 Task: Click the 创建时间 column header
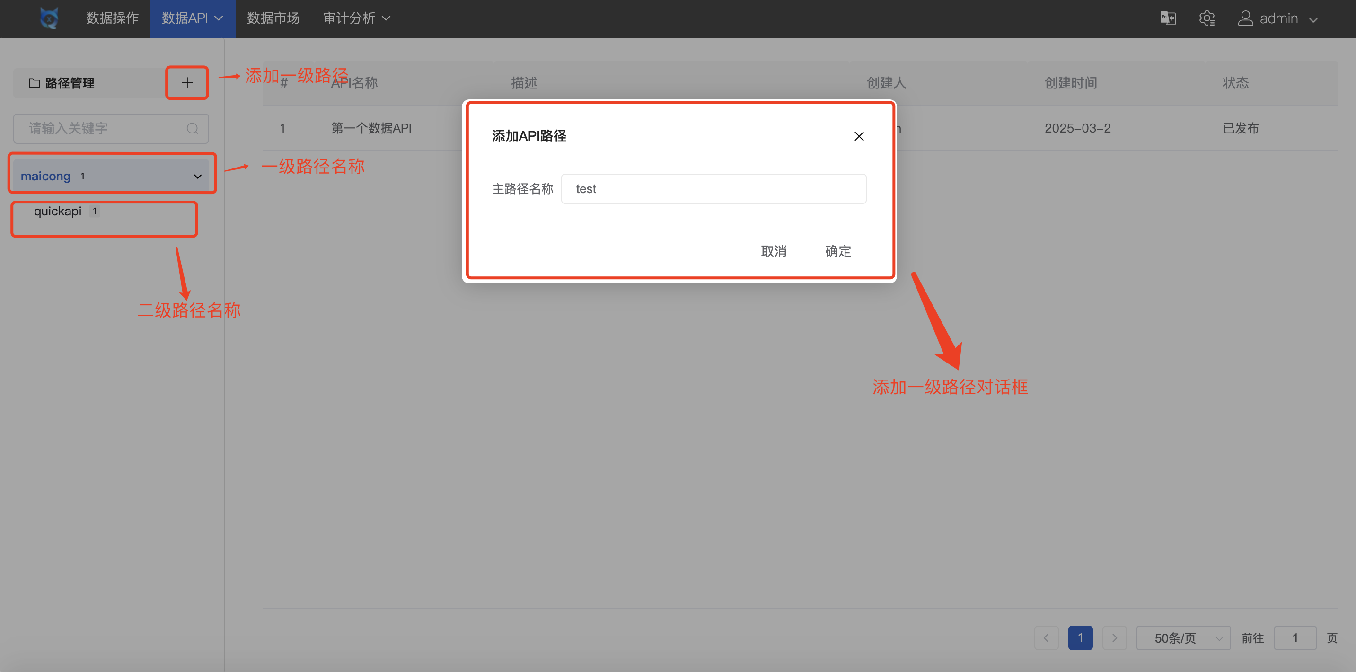tap(1070, 83)
